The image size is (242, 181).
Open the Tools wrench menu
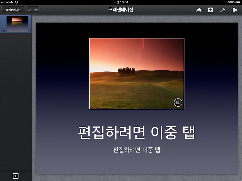coord(223,10)
